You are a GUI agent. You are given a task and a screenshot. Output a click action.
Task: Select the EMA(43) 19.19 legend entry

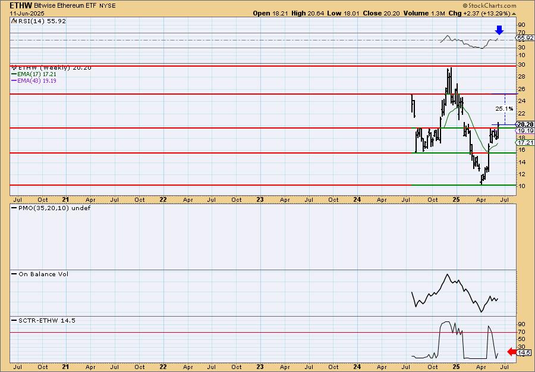pos(34,81)
